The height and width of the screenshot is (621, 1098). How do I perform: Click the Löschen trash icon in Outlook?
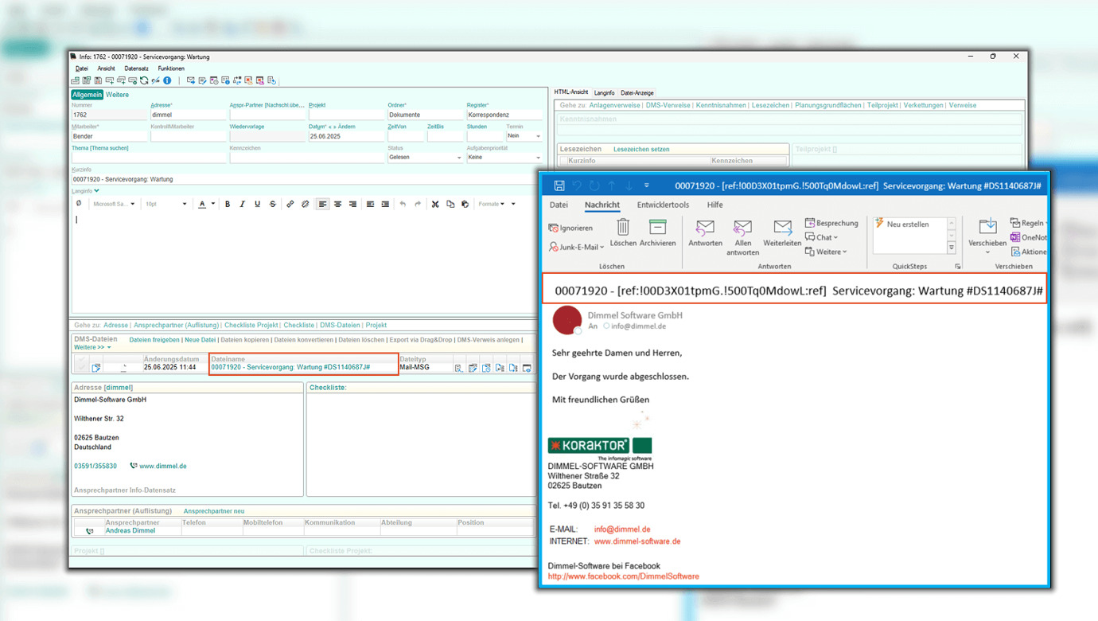[x=623, y=228]
